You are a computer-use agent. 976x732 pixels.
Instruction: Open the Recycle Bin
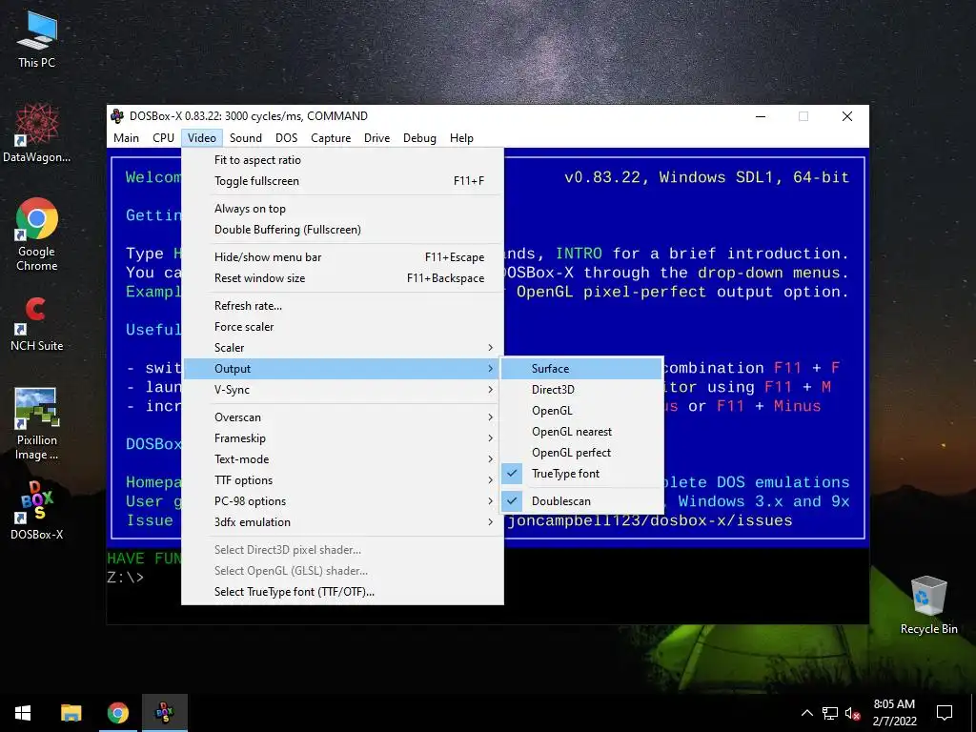(928, 605)
